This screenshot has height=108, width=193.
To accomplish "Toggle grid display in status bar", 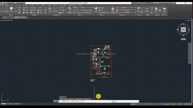I will (137, 104).
